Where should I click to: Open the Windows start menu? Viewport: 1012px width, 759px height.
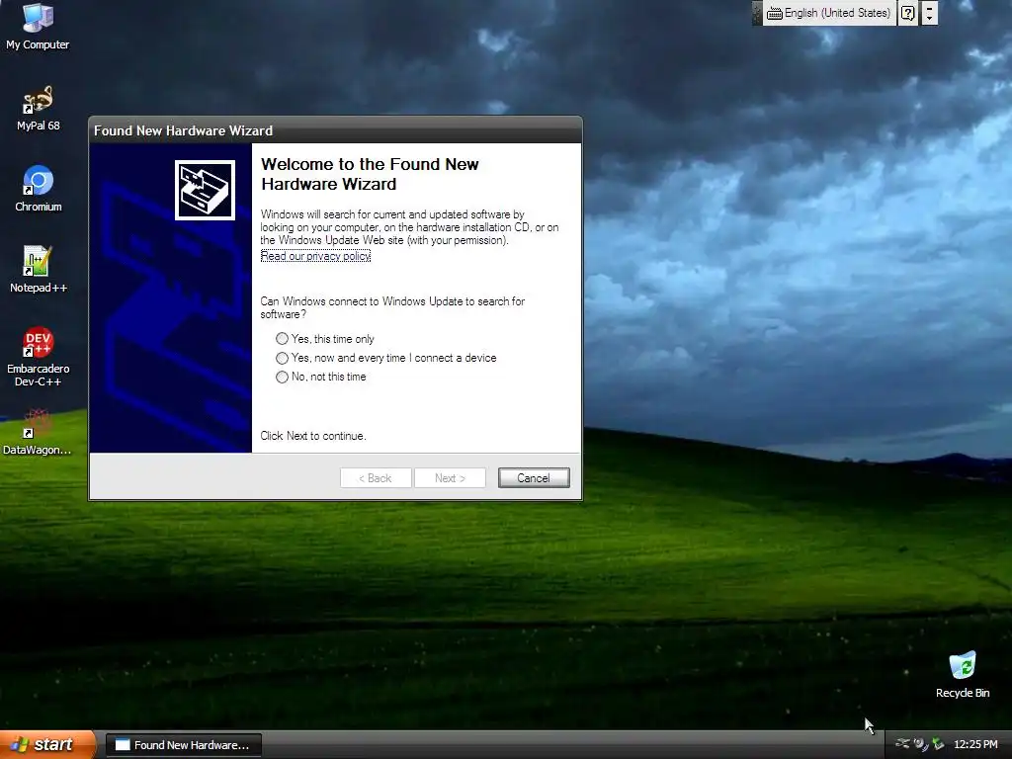pyautogui.click(x=47, y=744)
